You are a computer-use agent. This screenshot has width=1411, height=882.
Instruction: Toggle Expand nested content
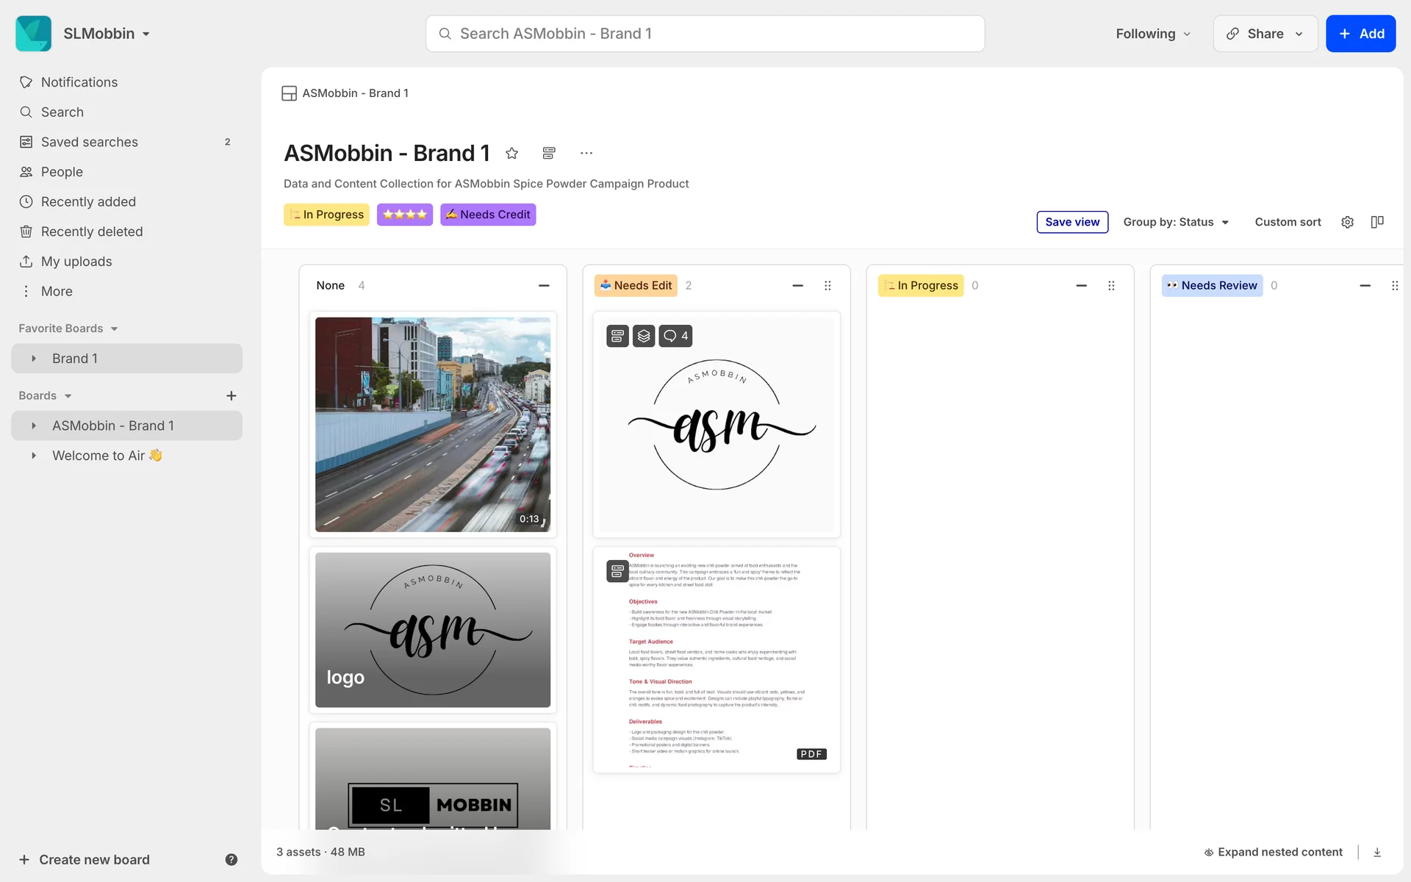1273,852
